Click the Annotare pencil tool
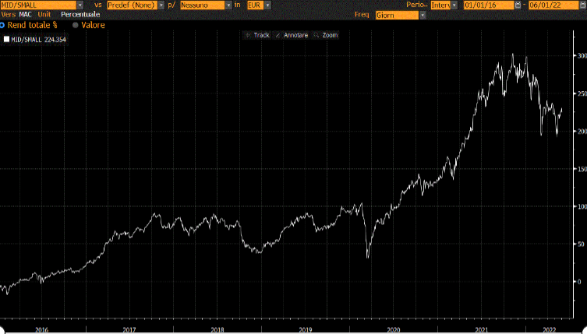587x334 pixels. 292,35
